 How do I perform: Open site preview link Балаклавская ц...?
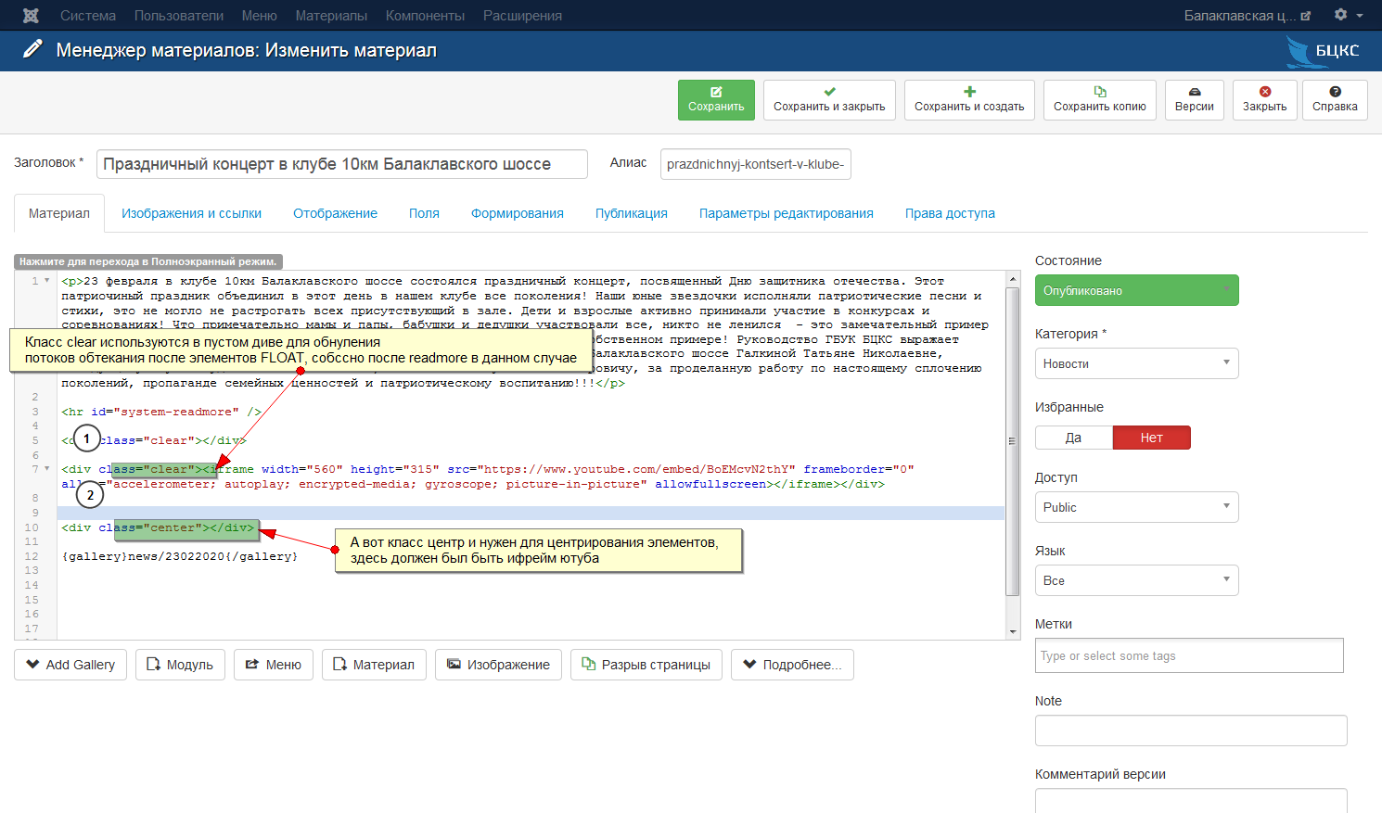[1248, 16]
